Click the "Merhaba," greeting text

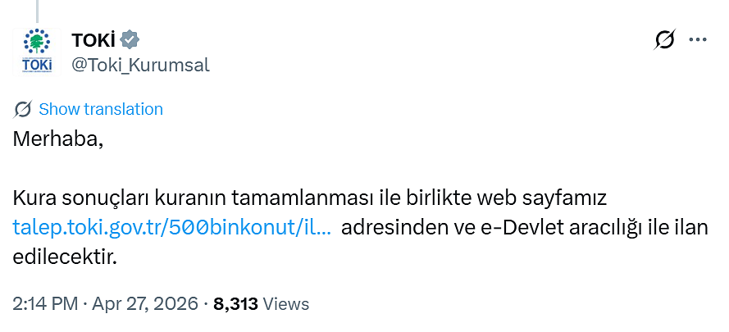pyautogui.click(x=58, y=139)
